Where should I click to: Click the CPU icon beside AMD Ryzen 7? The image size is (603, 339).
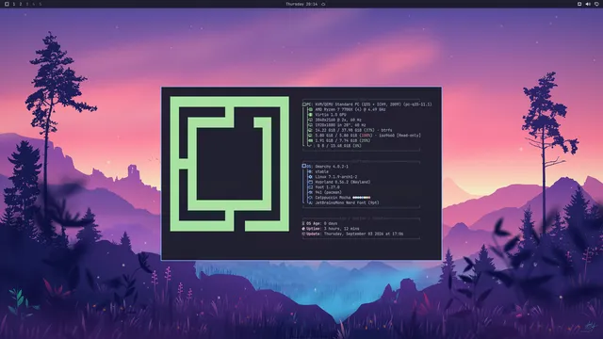point(310,109)
